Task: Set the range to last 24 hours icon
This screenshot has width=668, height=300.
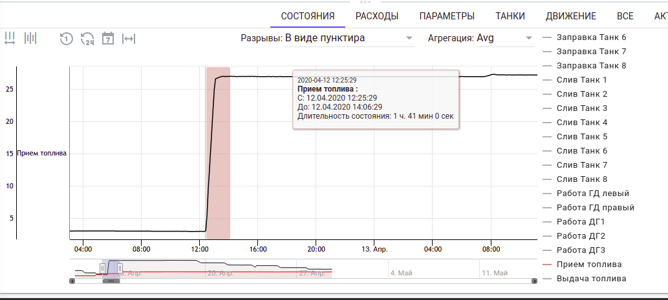Action: tap(87, 38)
